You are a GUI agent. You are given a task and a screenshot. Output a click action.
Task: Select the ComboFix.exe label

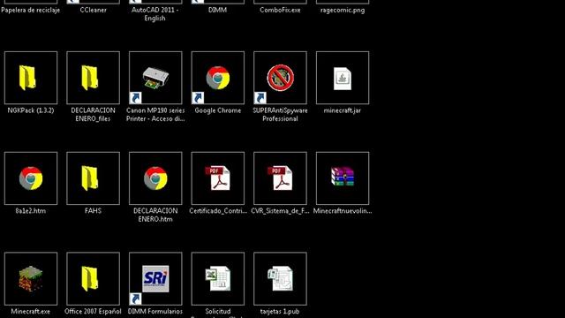[x=280, y=10]
